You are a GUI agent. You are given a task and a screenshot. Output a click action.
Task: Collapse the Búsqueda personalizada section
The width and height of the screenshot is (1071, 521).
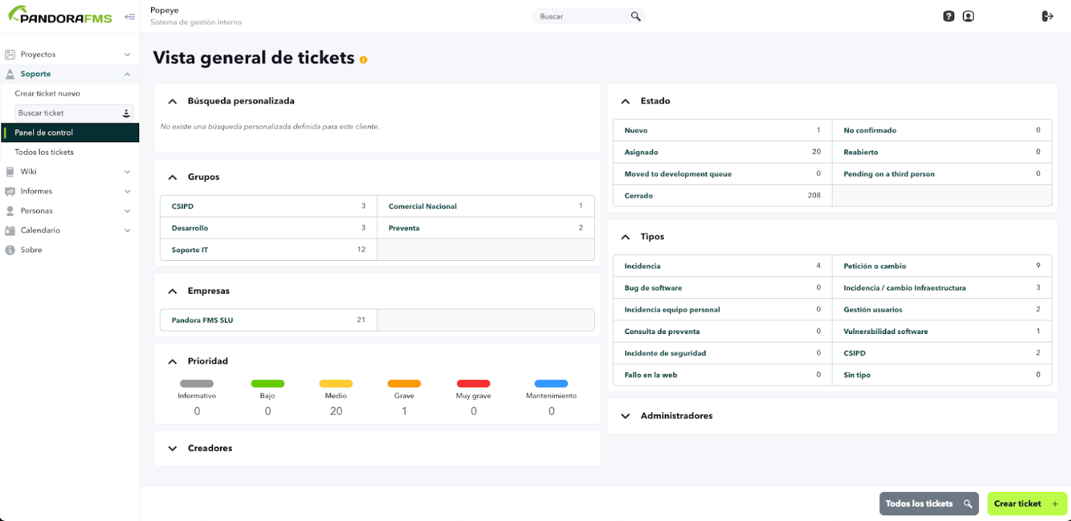click(172, 101)
